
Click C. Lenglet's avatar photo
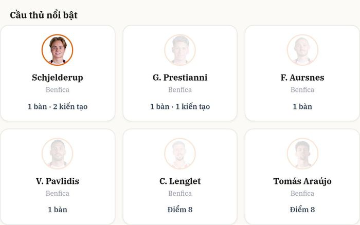(180, 154)
